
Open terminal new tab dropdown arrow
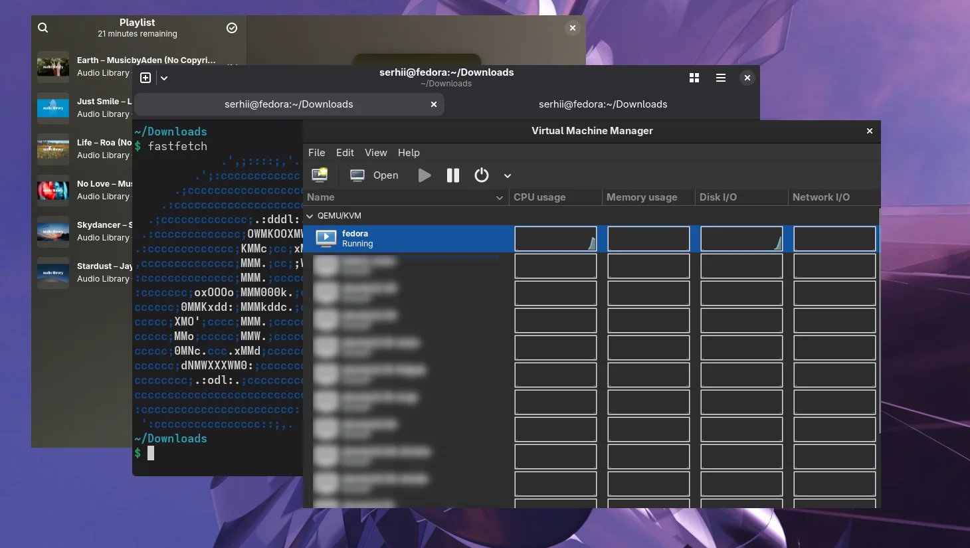click(164, 78)
